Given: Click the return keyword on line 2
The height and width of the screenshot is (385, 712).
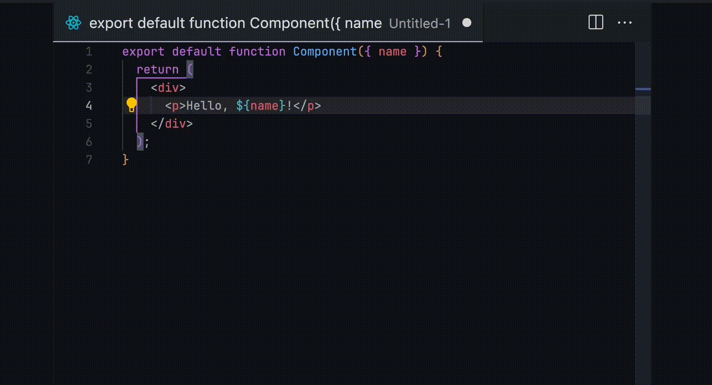Looking at the screenshot, I should (x=157, y=70).
